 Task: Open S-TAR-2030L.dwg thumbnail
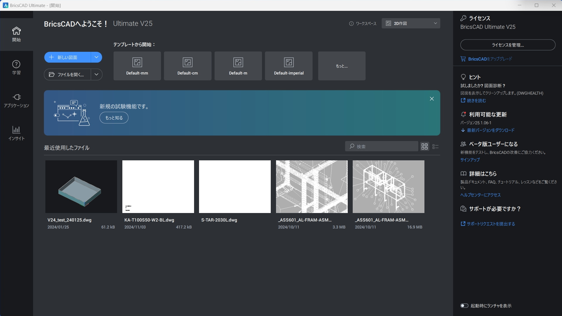[x=235, y=187]
